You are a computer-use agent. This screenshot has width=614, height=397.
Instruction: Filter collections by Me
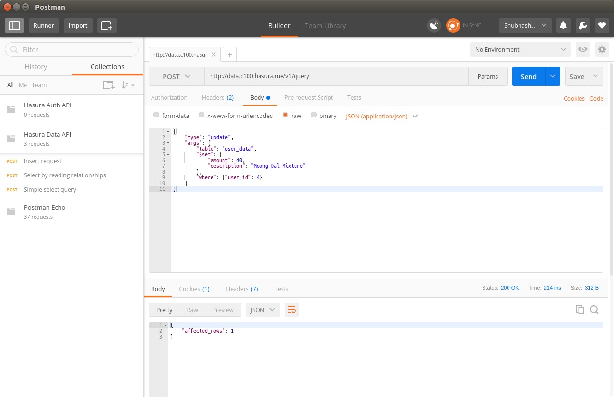click(x=23, y=85)
